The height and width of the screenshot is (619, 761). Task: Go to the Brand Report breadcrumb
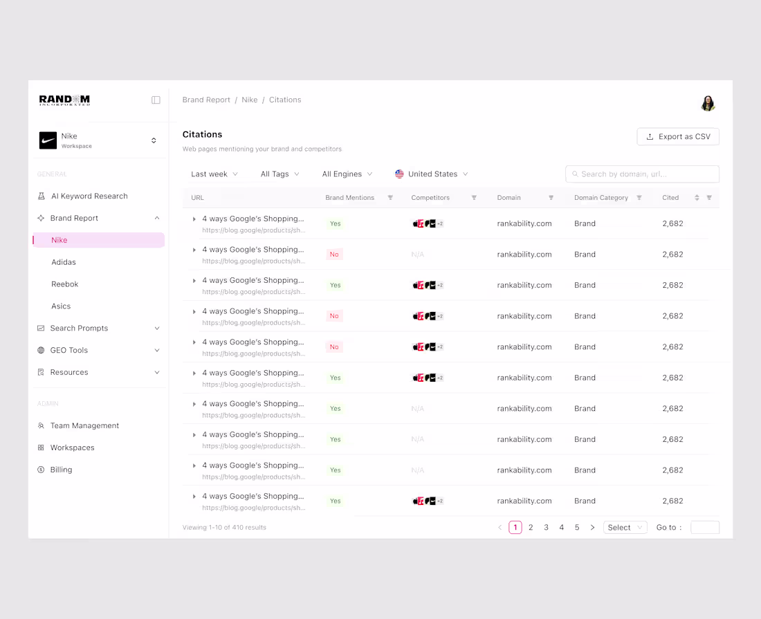(206, 100)
